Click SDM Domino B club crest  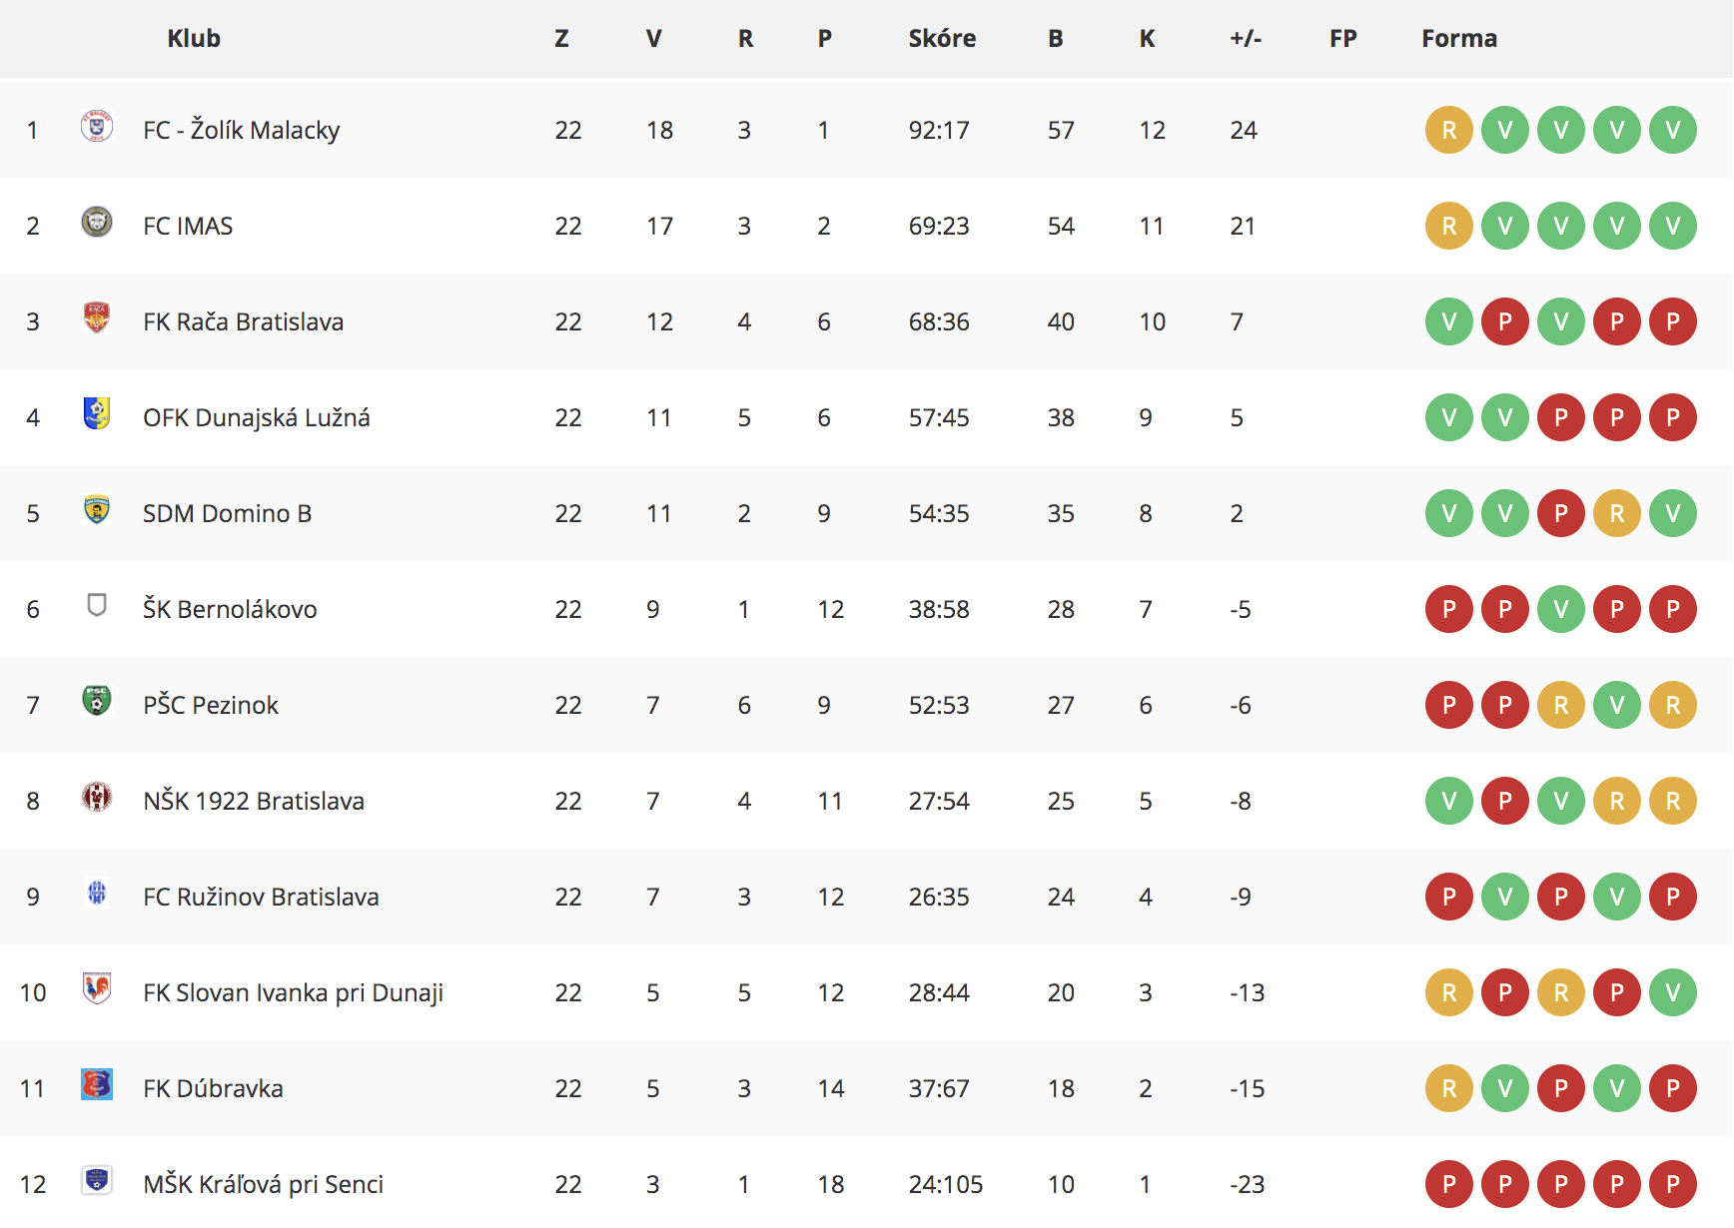97,509
